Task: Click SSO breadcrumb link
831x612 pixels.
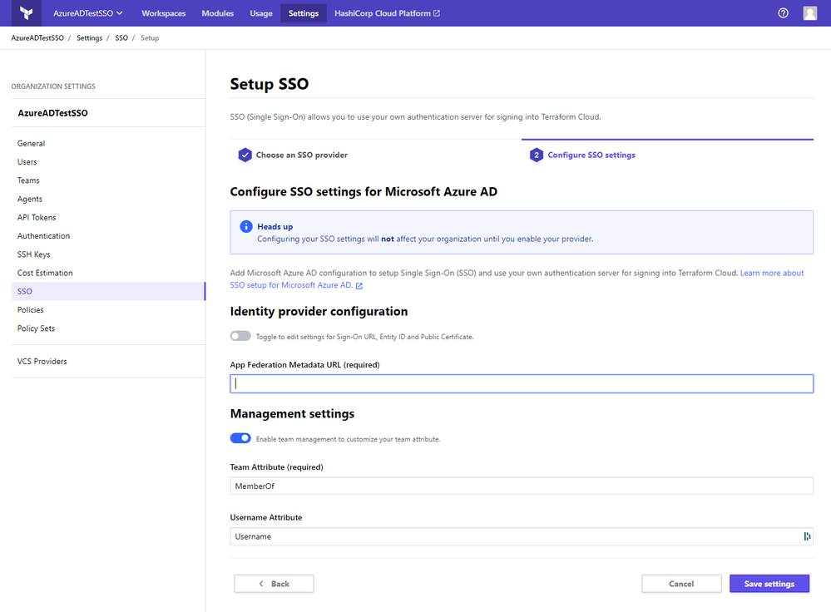Action: 121,38
